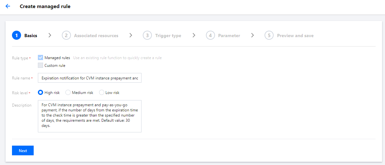Select Low risk radio button
Screen dimensions: 385x165
click(x=102, y=93)
